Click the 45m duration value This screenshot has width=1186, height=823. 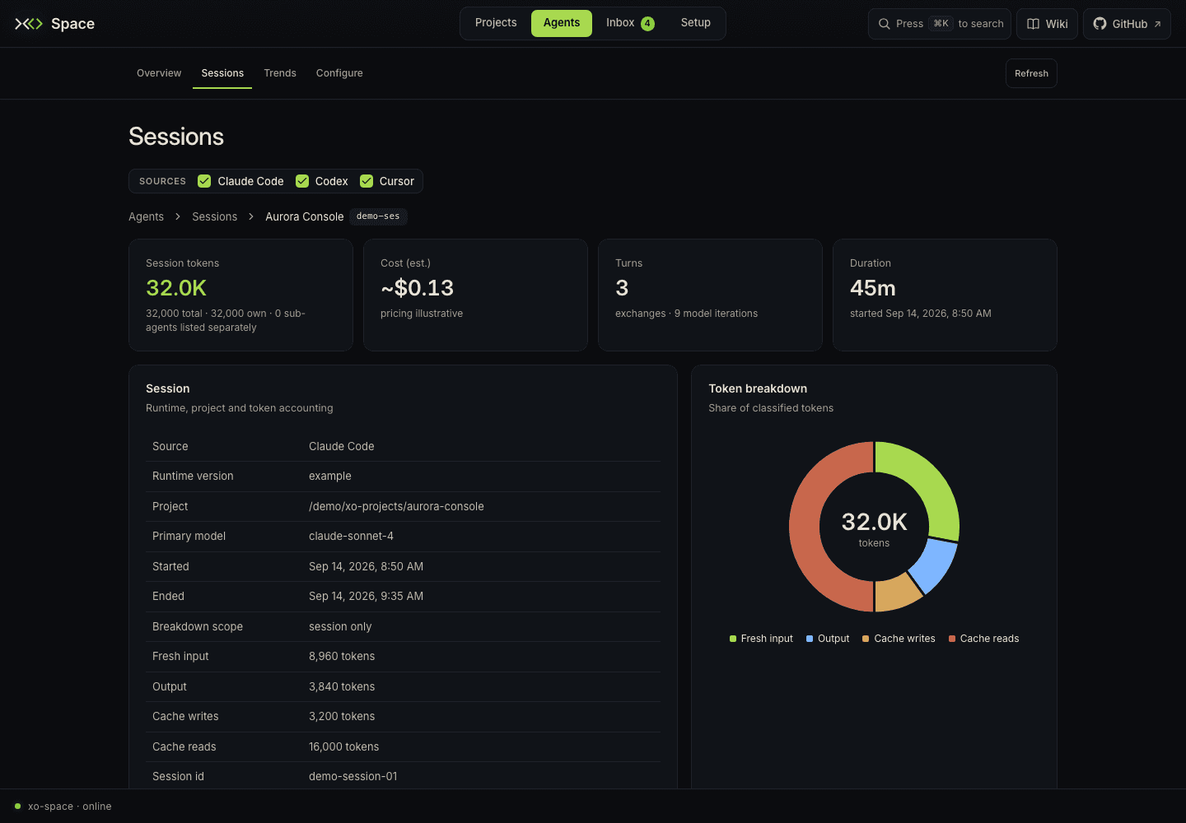[873, 288]
